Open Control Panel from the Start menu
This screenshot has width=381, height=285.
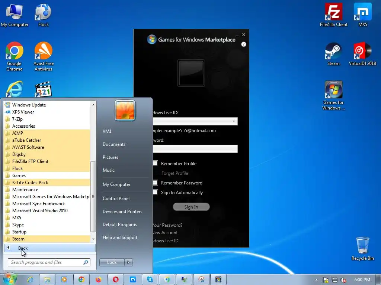point(116,199)
